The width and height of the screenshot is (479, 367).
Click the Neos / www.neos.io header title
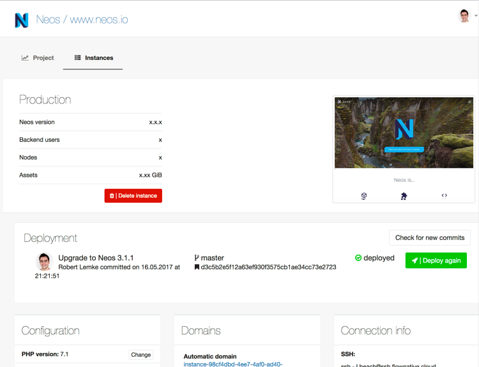82,20
